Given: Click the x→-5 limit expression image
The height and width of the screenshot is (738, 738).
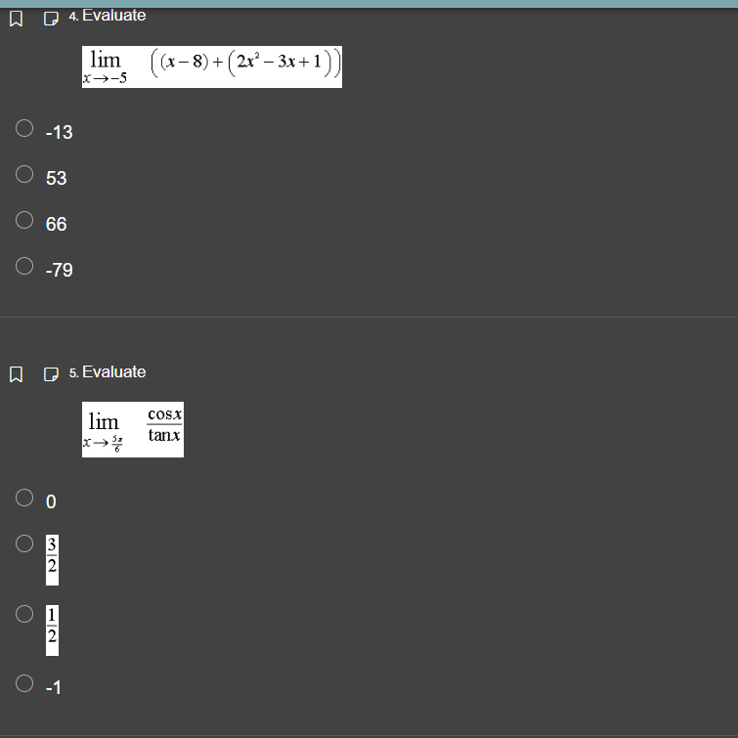Looking at the screenshot, I should 212,66.
